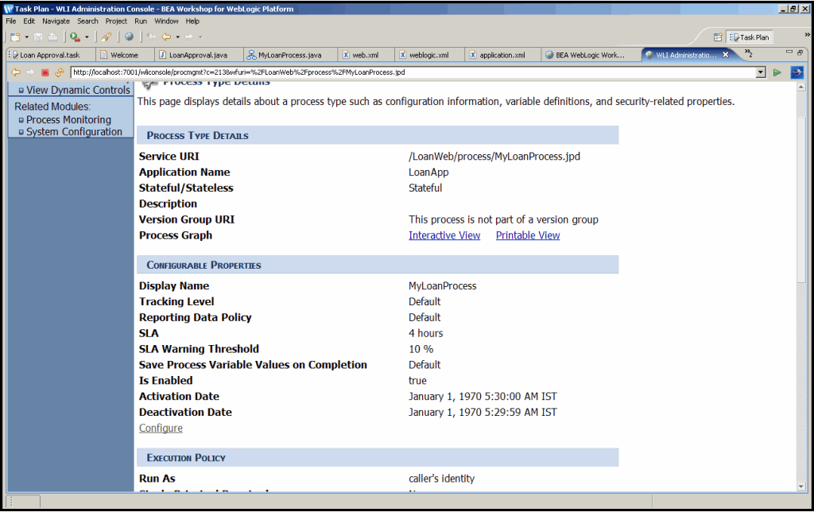Open the Back navigation history dropdown

tap(177, 37)
